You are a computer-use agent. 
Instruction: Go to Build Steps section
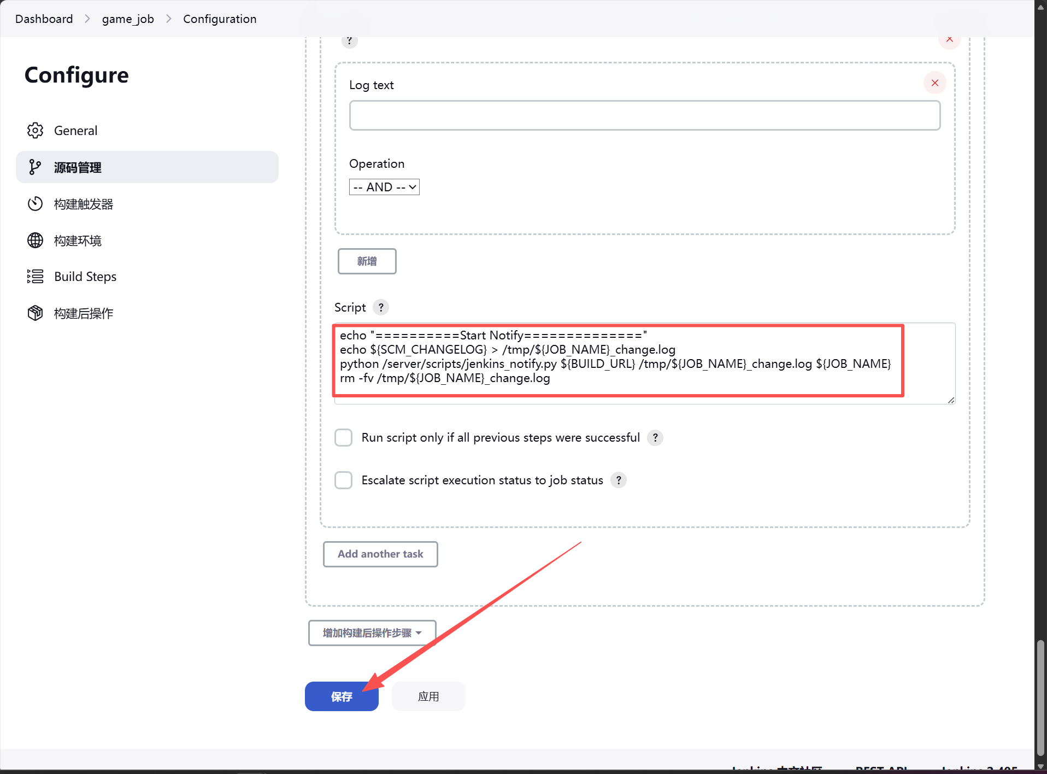147,277
